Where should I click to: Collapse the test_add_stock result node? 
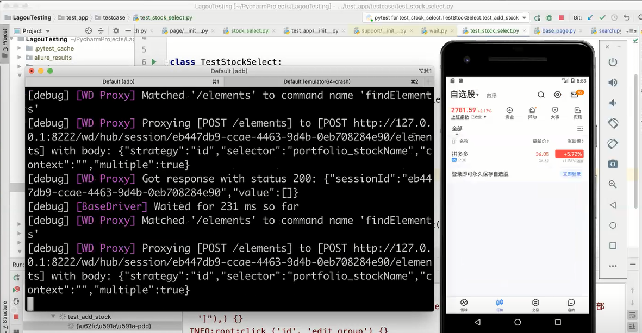point(53,316)
